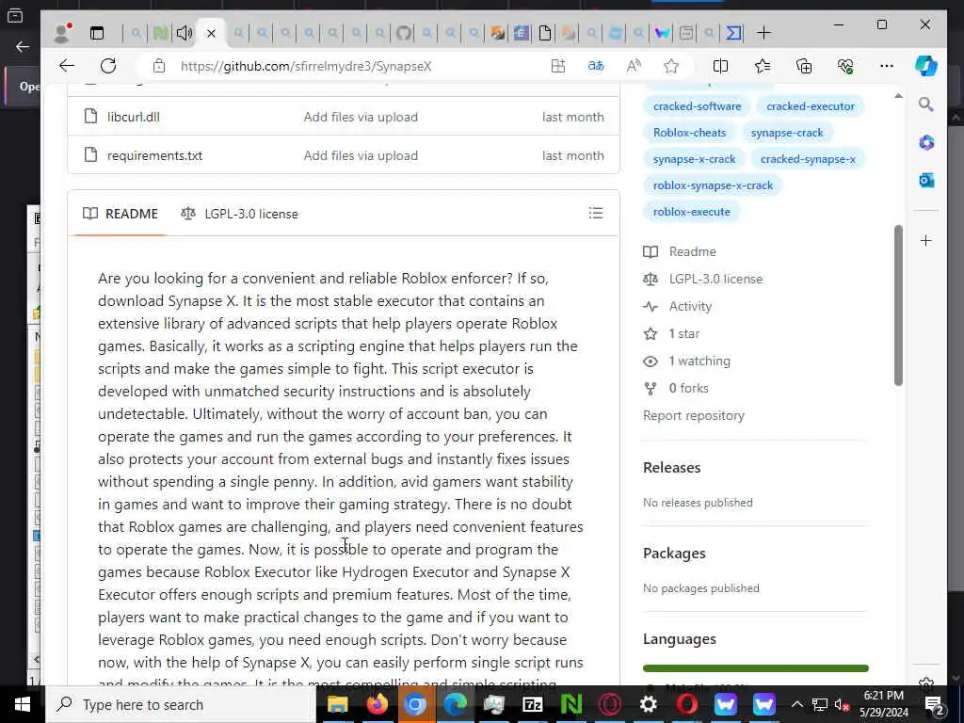Image resolution: width=964 pixels, height=723 pixels.
Task: Select the synapse-crack topic tag
Action: pos(787,133)
